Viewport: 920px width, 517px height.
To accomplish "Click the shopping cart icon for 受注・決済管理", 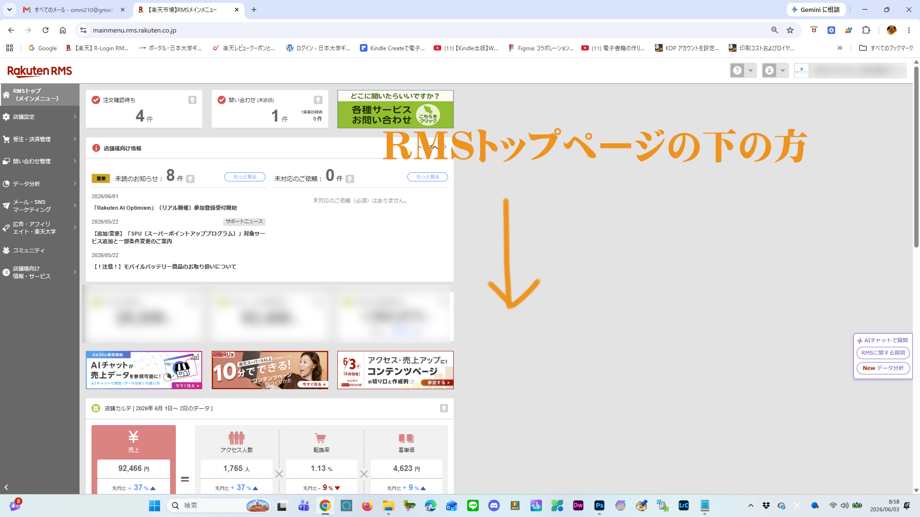I will 6,139.
